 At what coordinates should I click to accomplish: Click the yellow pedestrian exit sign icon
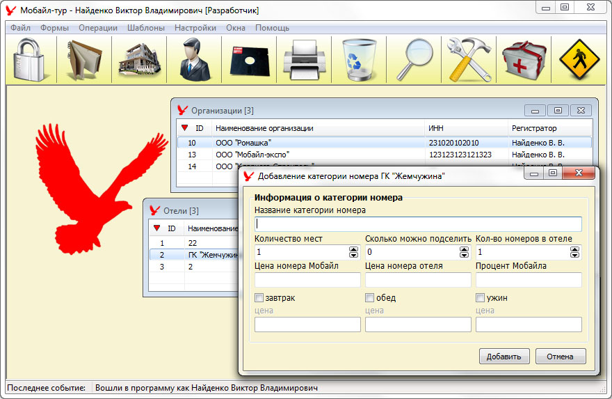579,60
